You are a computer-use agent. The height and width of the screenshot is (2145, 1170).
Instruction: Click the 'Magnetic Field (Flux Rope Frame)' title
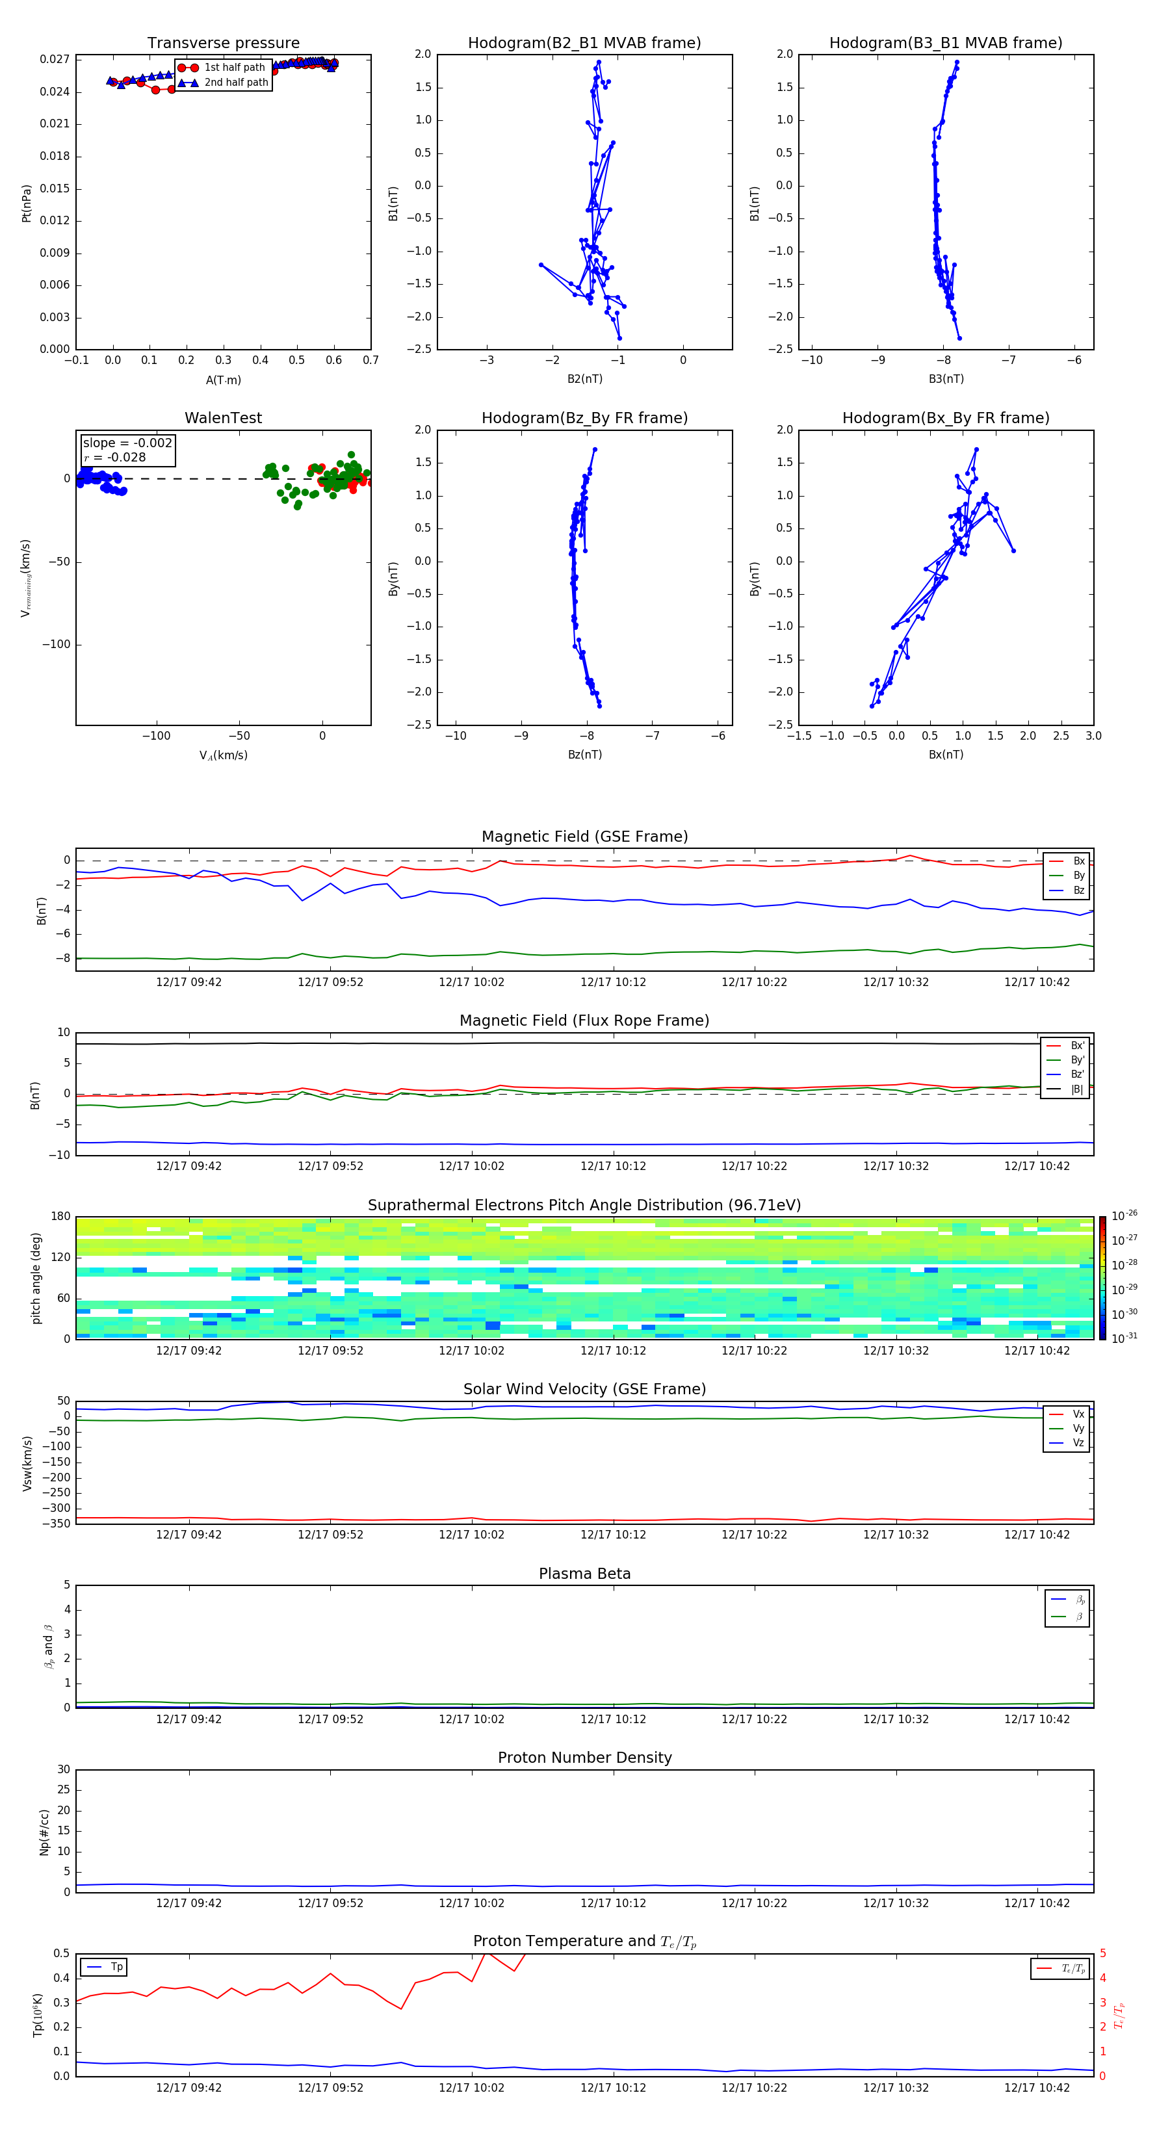(584, 1021)
